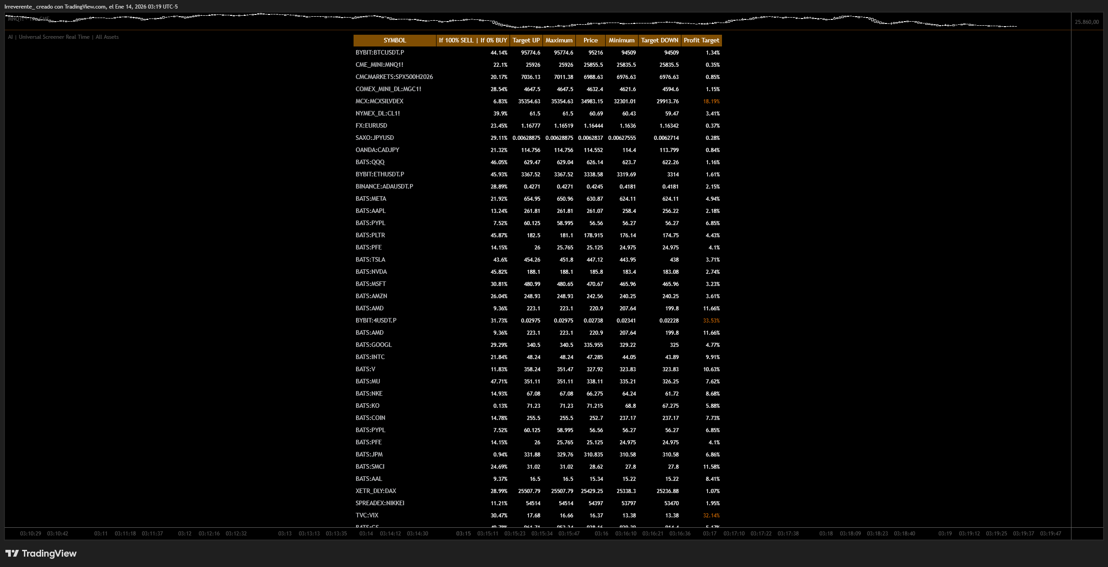Screen dimensions: 1108x567
Task: Click the 03:19:47 time axis label
Action: click(x=1051, y=534)
